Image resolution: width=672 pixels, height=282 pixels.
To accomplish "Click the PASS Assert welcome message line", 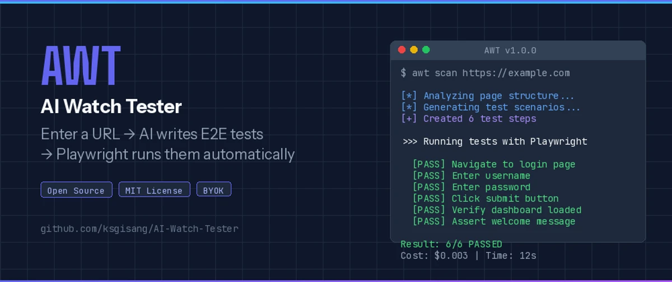I will pyautogui.click(x=494, y=222).
